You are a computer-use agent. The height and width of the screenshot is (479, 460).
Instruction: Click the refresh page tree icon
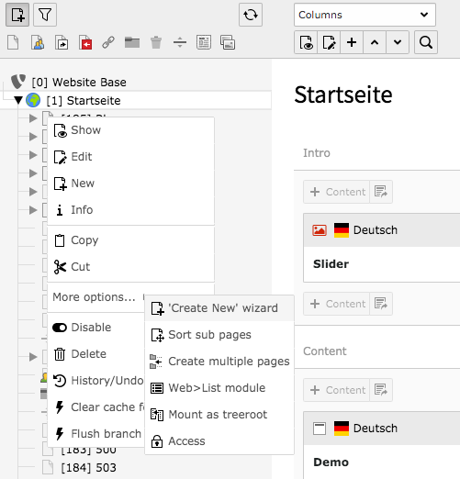pos(251,15)
